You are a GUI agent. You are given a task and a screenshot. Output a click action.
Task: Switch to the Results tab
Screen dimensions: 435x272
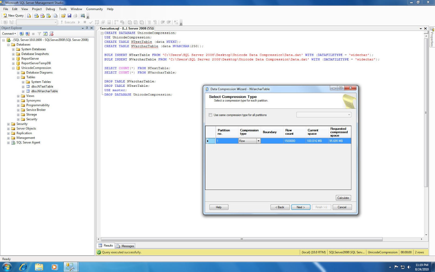click(x=105, y=246)
